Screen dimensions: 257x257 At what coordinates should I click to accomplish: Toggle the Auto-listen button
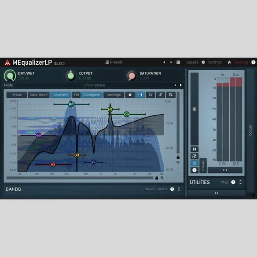point(39,95)
